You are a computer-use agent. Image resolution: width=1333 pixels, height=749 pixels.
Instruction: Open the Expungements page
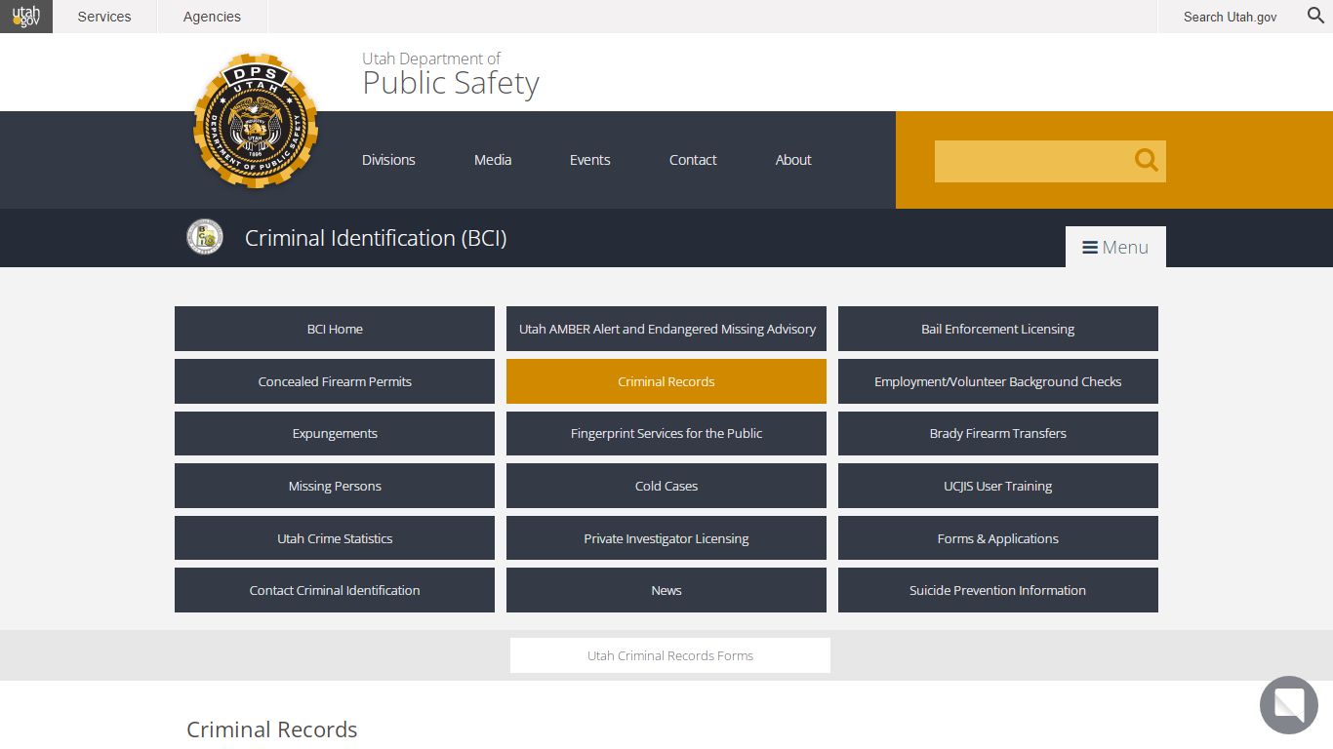pyautogui.click(x=335, y=433)
